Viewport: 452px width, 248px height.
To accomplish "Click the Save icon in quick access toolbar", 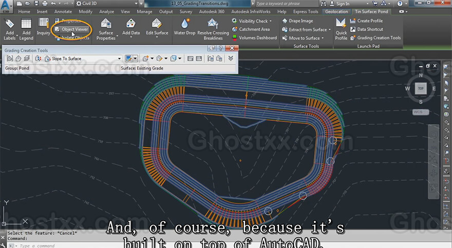I will pyautogui.click(x=36, y=4).
